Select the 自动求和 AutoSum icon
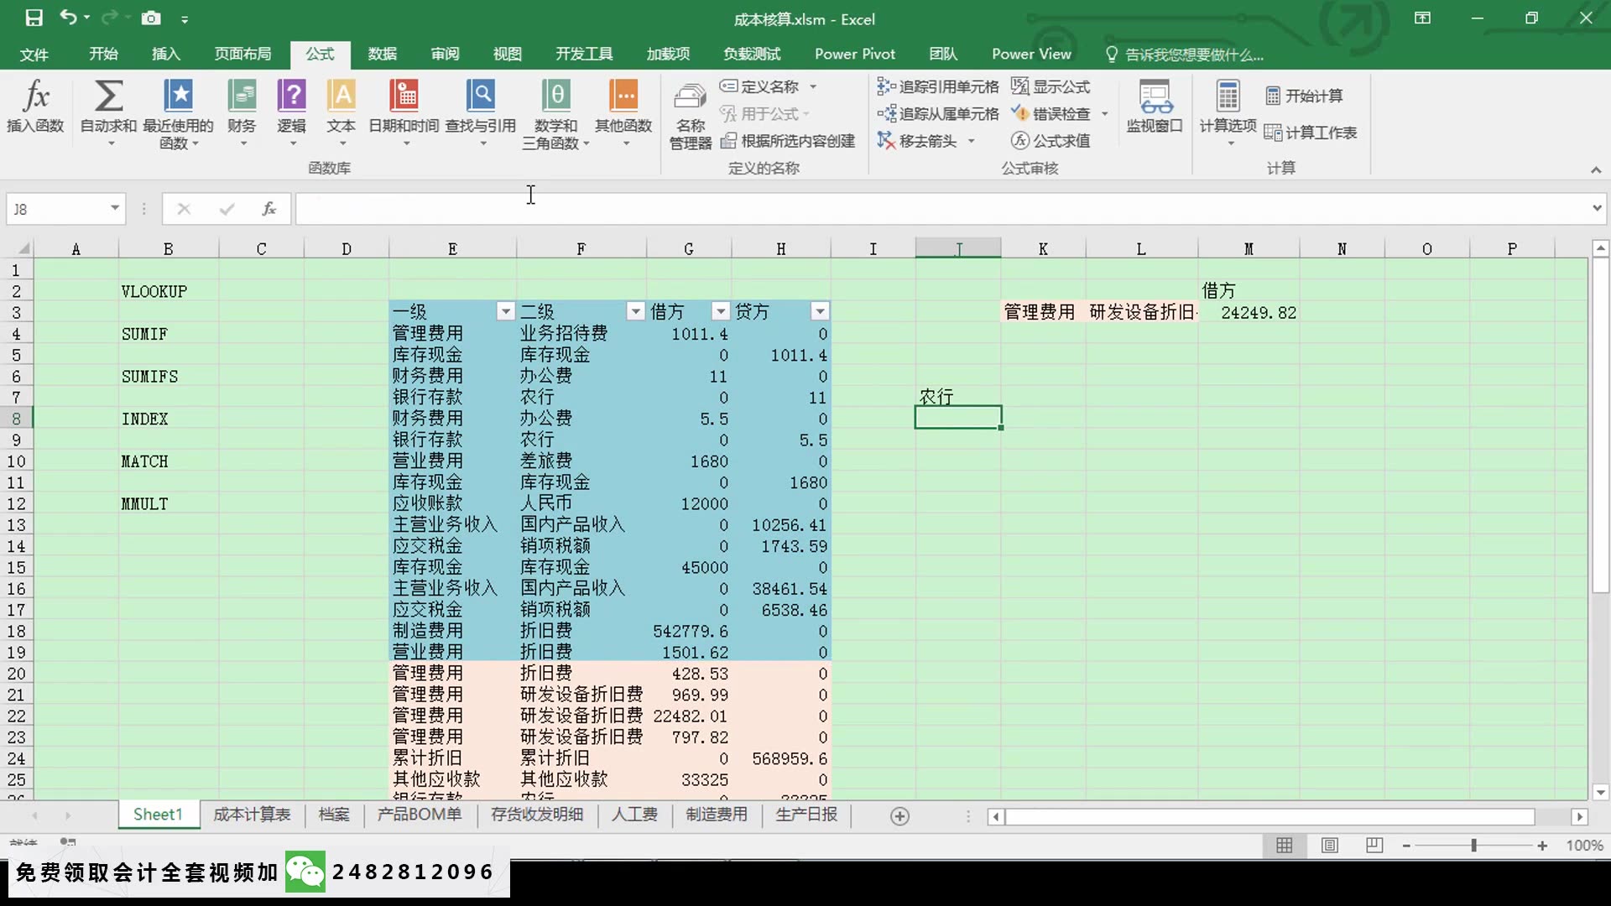This screenshot has height=906, width=1611. tap(108, 107)
